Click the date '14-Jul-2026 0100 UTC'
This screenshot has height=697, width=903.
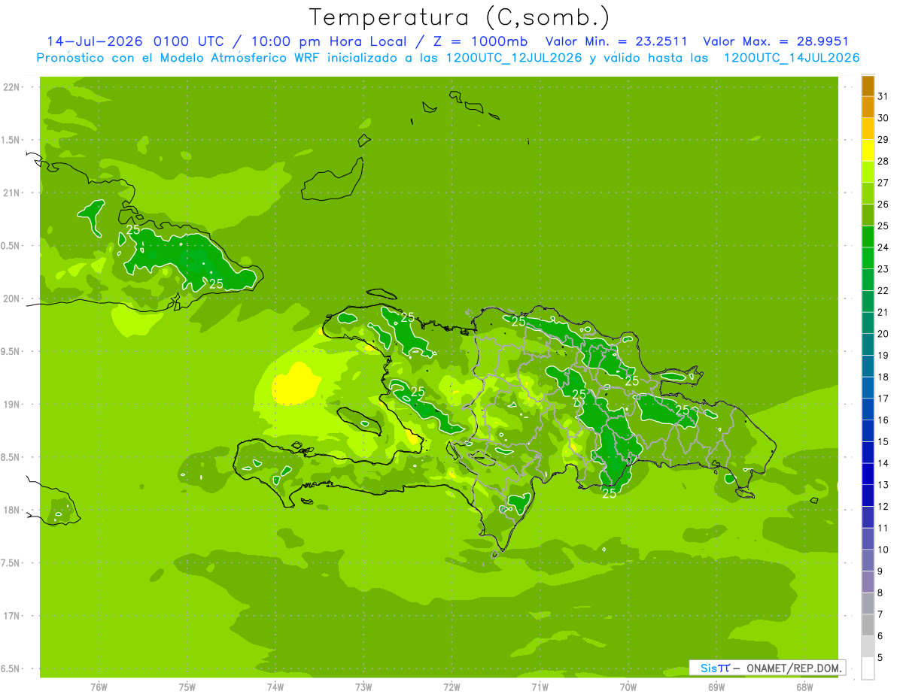click(x=132, y=41)
